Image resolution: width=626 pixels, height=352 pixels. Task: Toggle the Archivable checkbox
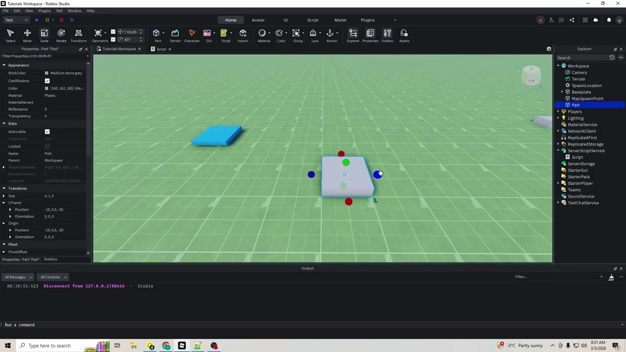(47, 132)
